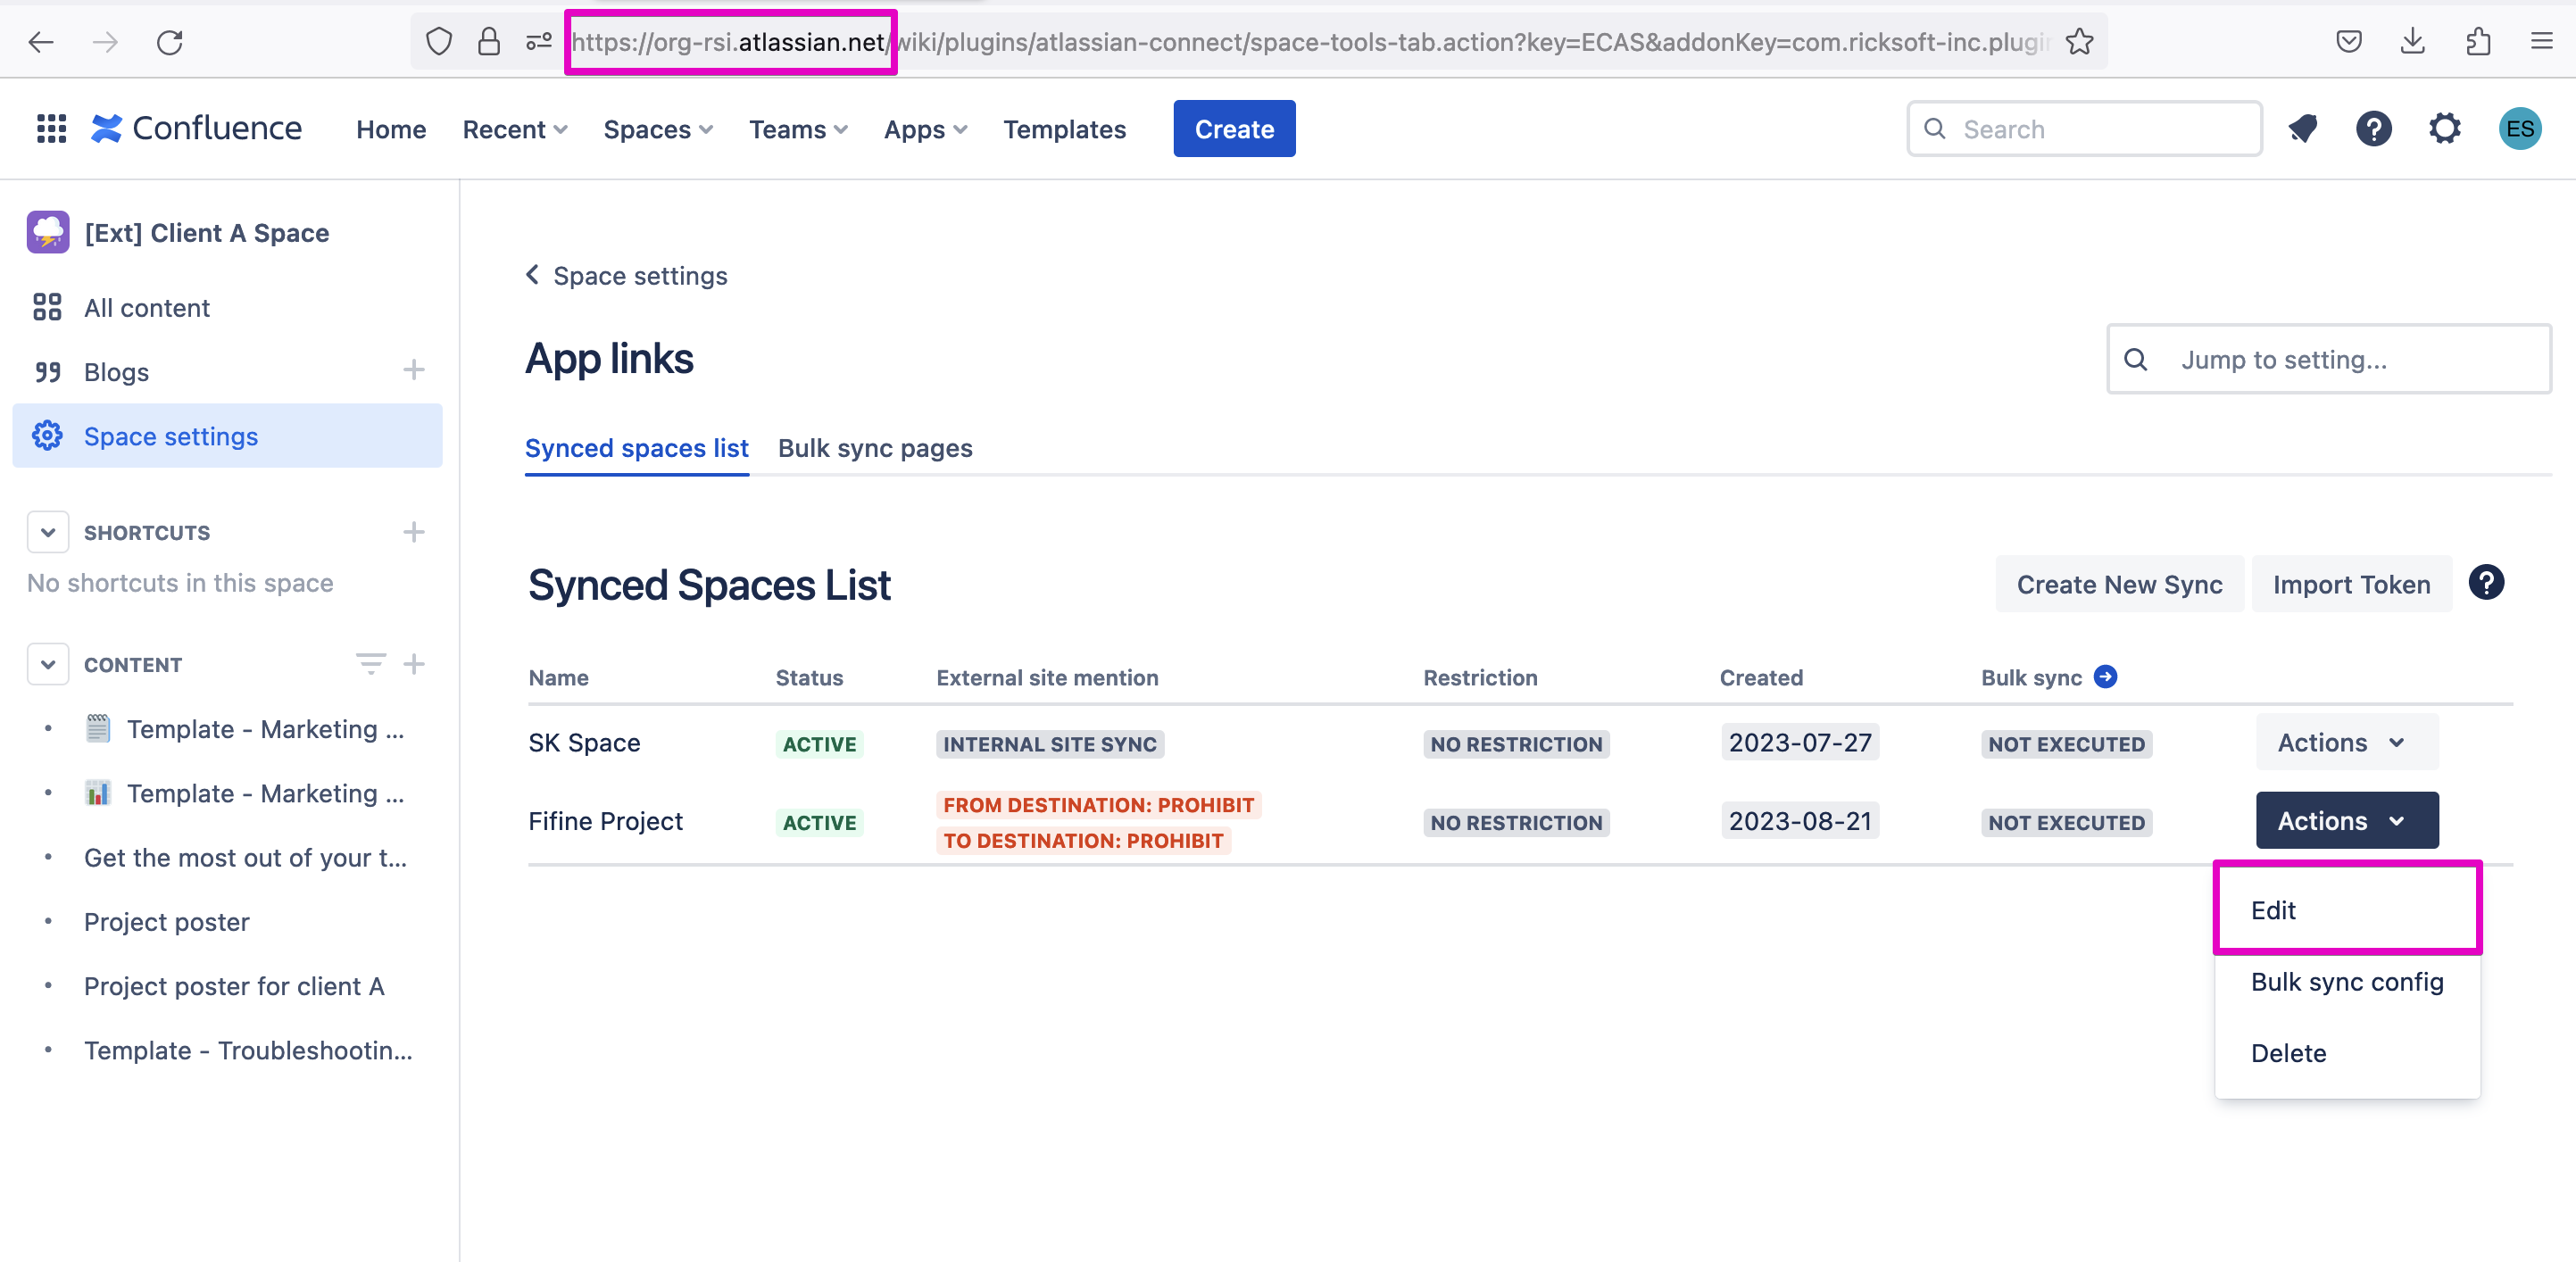Click the Bulk sync arrow icon in column header
The image size is (2576, 1262).
click(x=2105, y=677)
